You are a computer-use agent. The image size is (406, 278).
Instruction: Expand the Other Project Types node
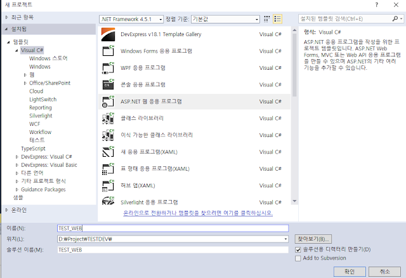pos(17,181)
